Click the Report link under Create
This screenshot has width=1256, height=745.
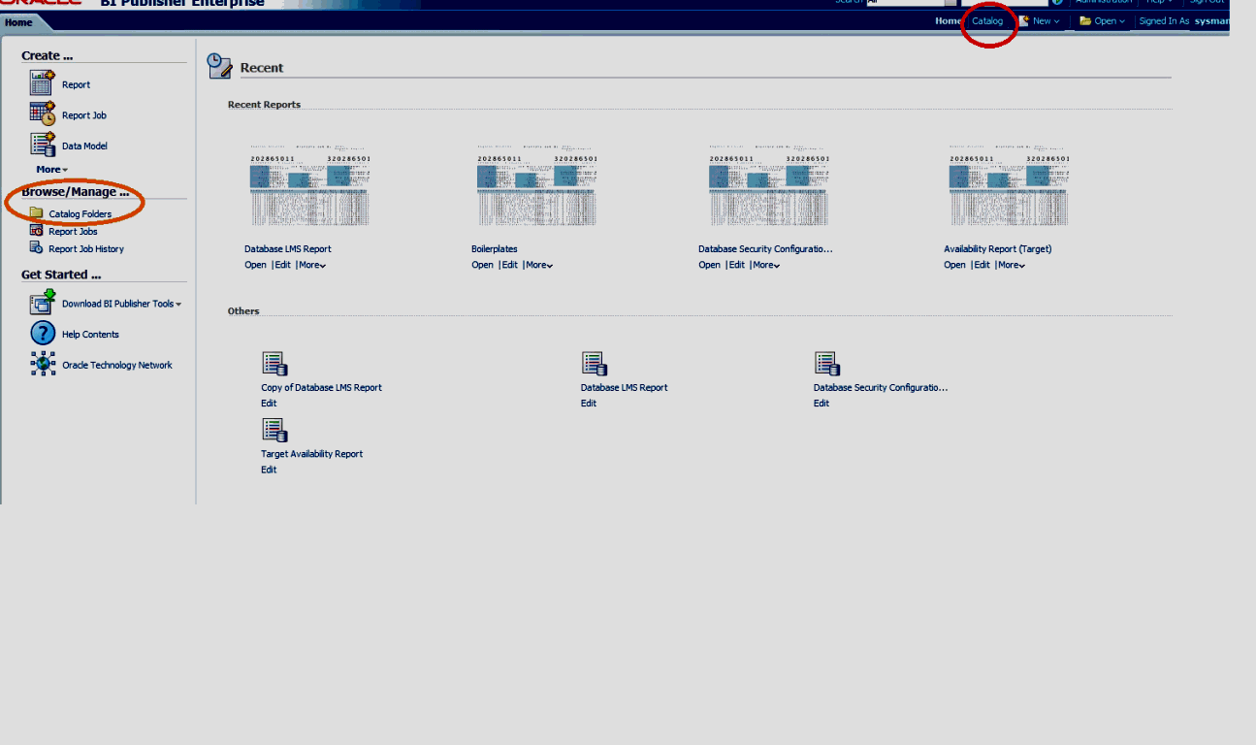(76, 84)
